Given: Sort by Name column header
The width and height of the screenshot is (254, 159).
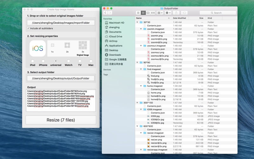Looking at the screenshot, I should tap(153, 18).
